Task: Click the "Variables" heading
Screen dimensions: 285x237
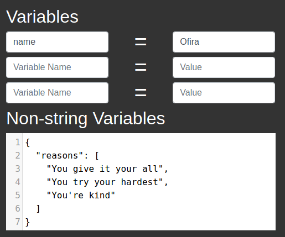Action: tap(42, 17)
